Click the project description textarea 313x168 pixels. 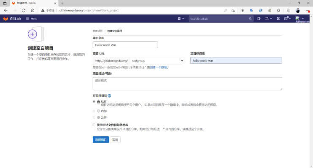coord(187,84)
